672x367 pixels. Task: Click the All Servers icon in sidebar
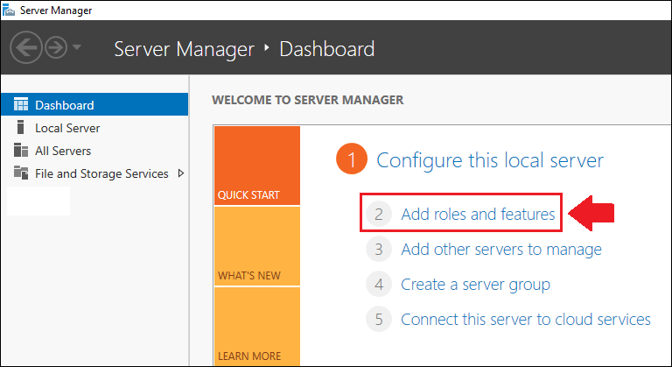click(21, 151)
